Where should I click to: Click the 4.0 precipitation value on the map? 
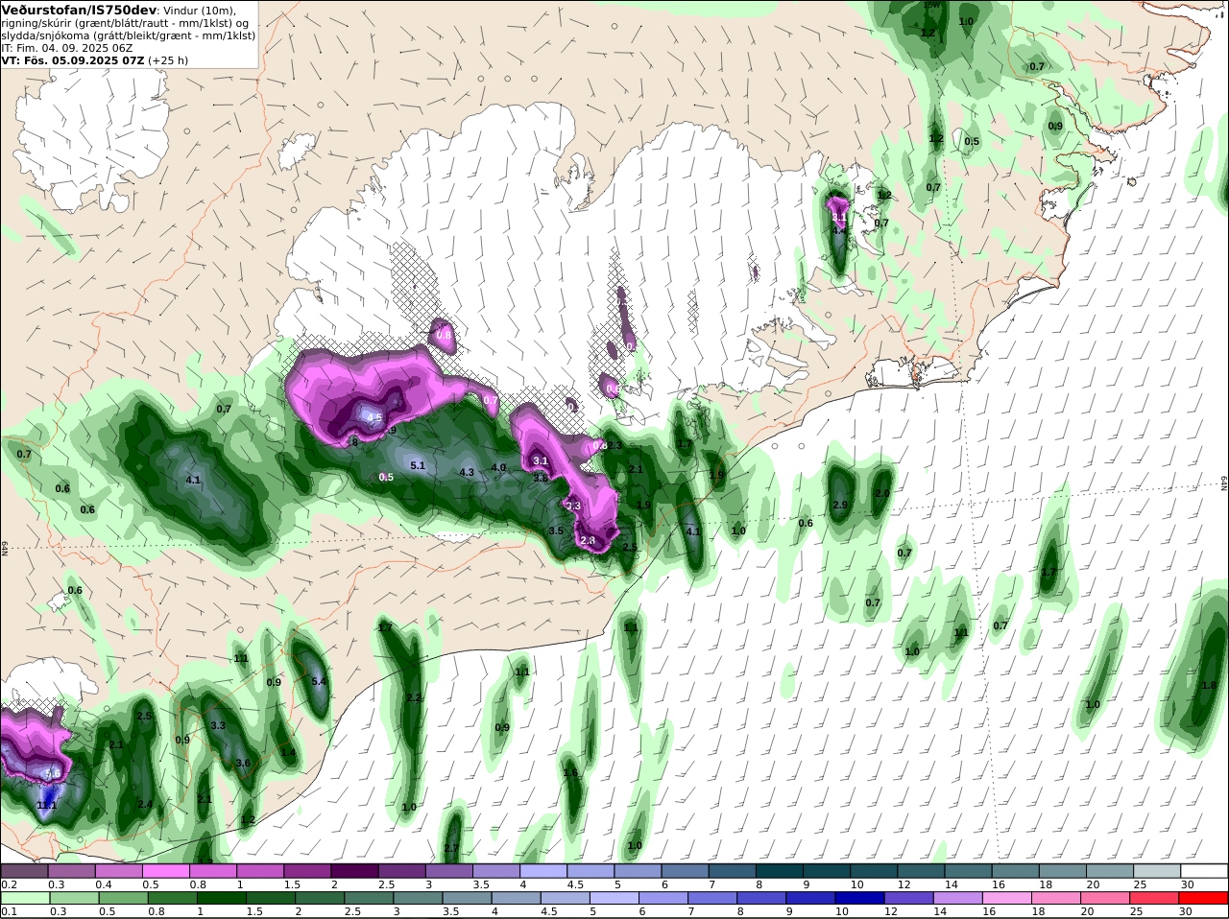pos(498,467)
